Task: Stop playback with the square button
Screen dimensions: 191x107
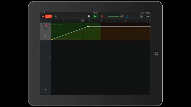Action: (89, 16)
